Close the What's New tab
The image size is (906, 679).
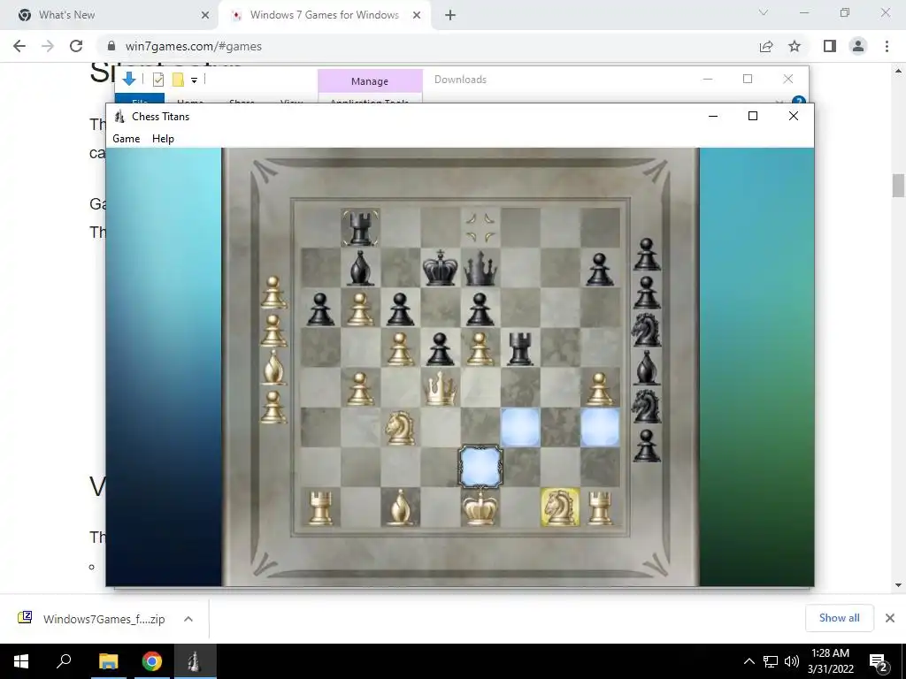pyautogui.click(x=205, y=15)
